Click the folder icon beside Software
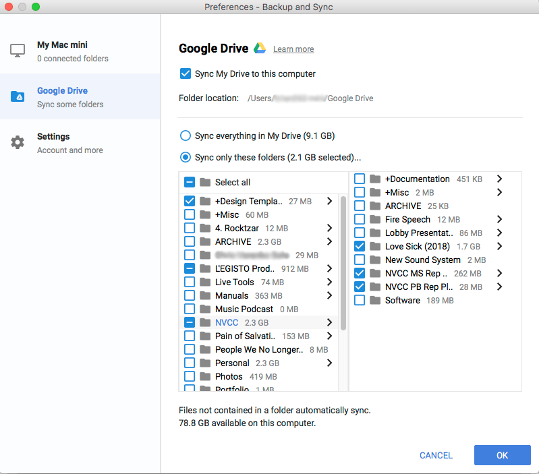539x474 pixels. pyautogui.click(x=375, y=300)
